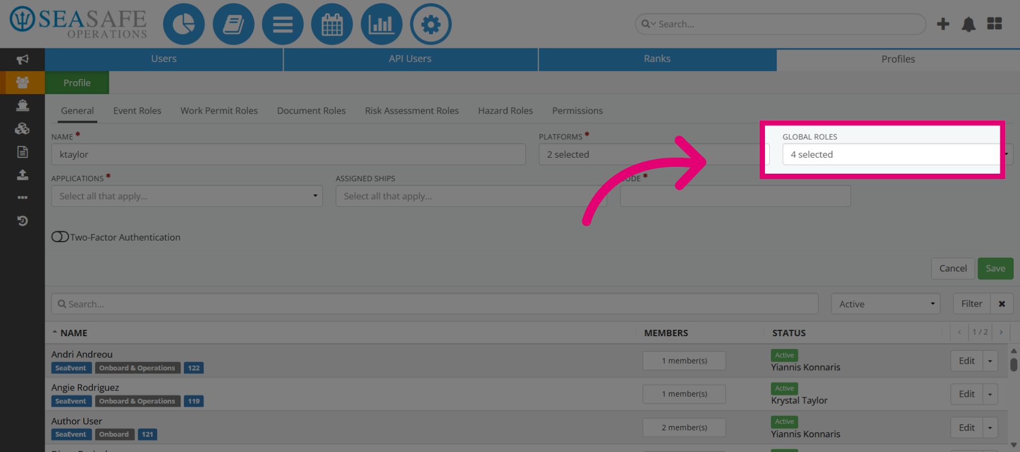Screen dimensions: 1020x452
Task: Open the Document Roles tab
Action: point(311,110)
